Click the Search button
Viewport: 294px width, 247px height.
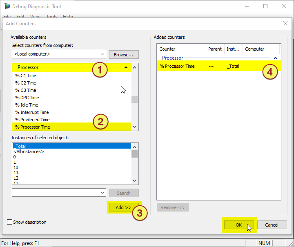point(124,193)
